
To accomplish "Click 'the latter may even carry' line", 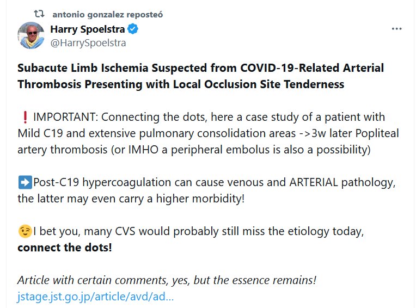I will pyautogui.click(x=131, y=199).
